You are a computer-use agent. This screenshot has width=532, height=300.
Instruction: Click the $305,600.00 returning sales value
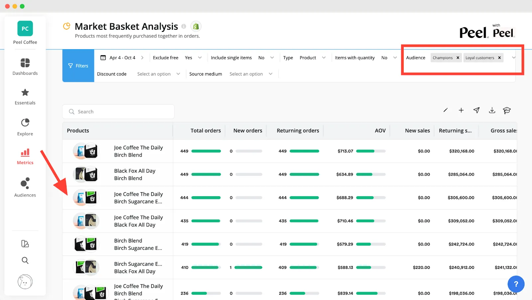tap(461, 198)
